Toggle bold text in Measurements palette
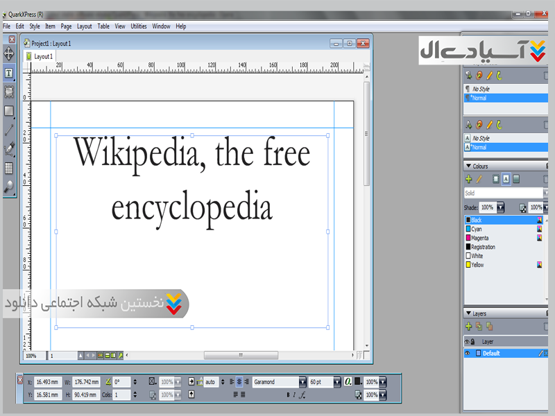 289,395
